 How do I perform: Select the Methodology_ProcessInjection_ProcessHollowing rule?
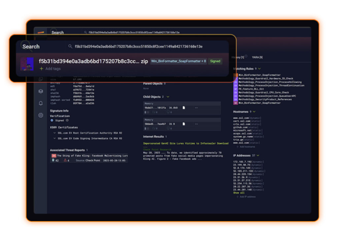click(270, 82)
